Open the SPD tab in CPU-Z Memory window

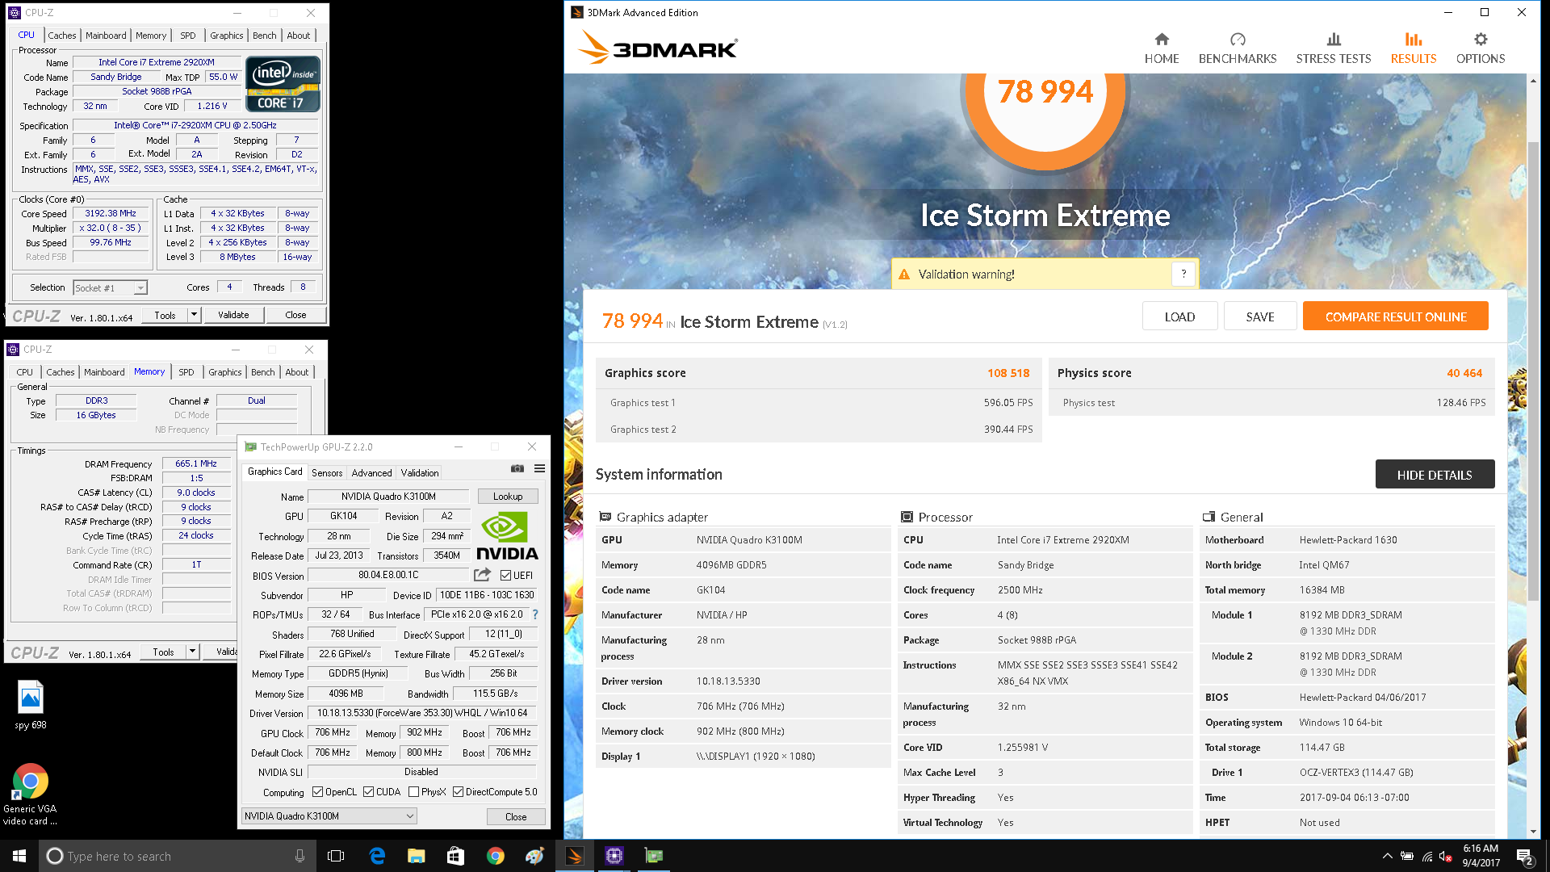pos(186,372)
